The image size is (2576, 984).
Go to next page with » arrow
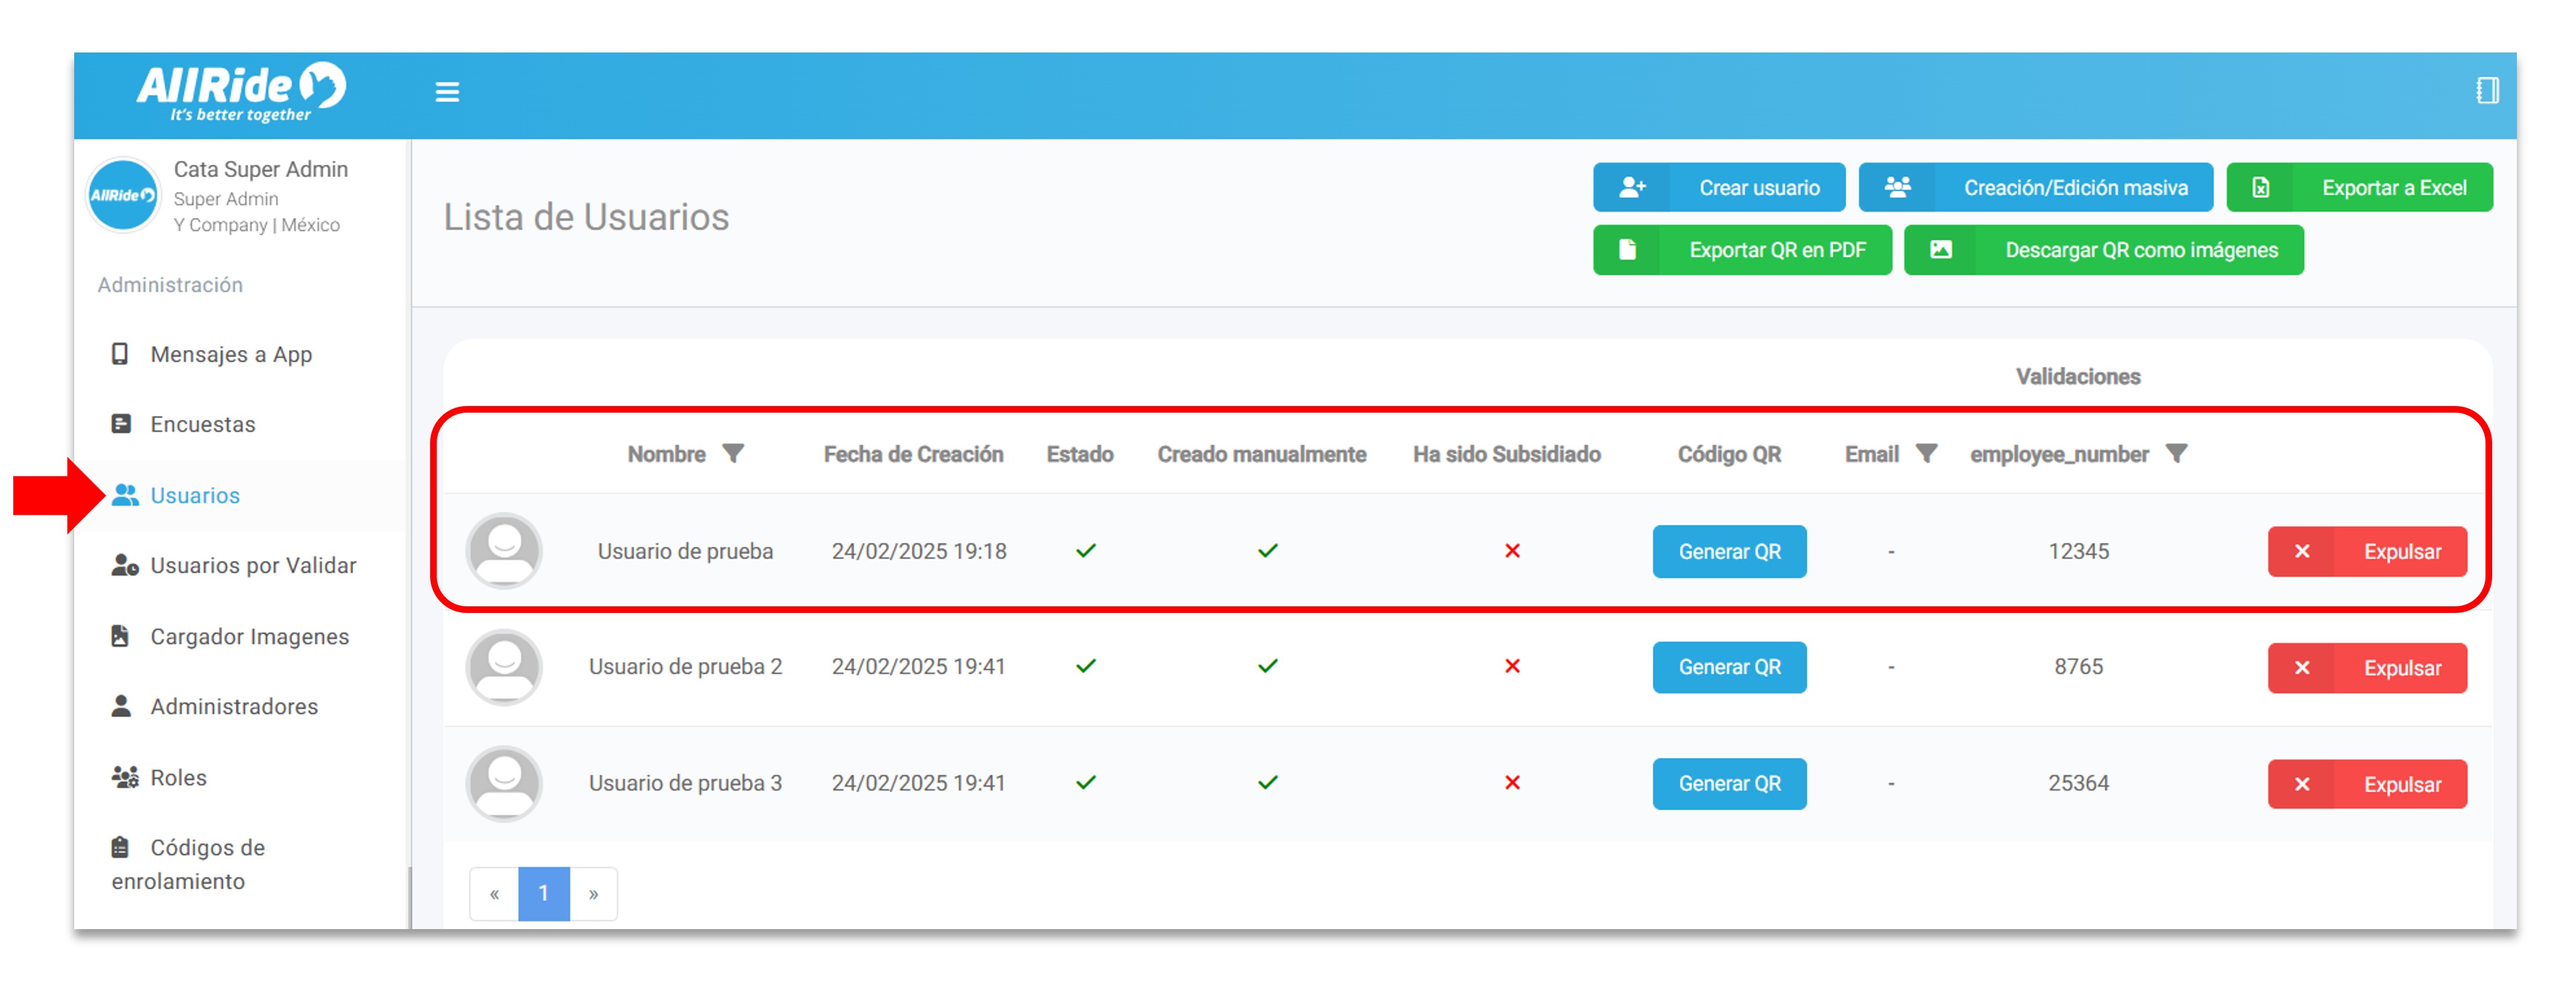[x=593, y=893]
